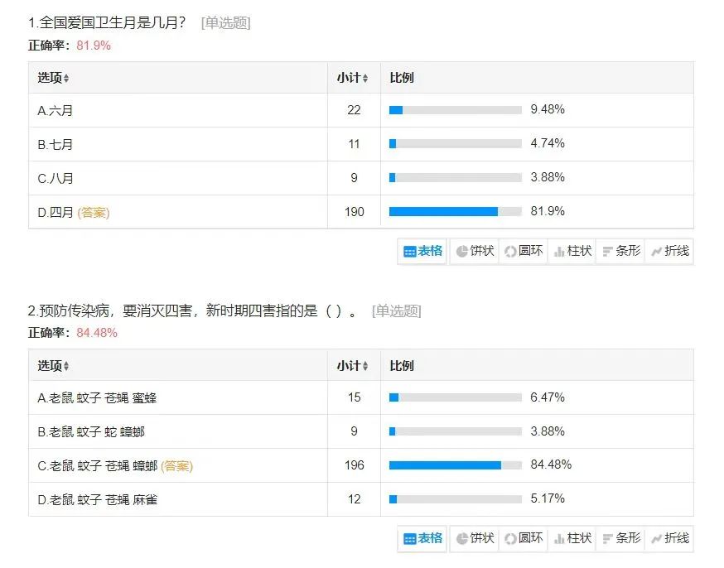
Task: Sort question 2 by 选项 column arrows
Action: click(66, 366)
